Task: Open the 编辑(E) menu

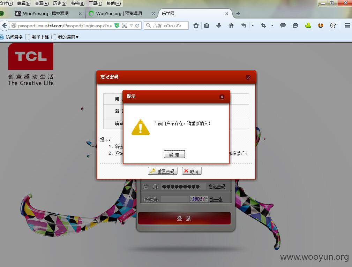Action: pyautogui.click(x=24, y=3)
